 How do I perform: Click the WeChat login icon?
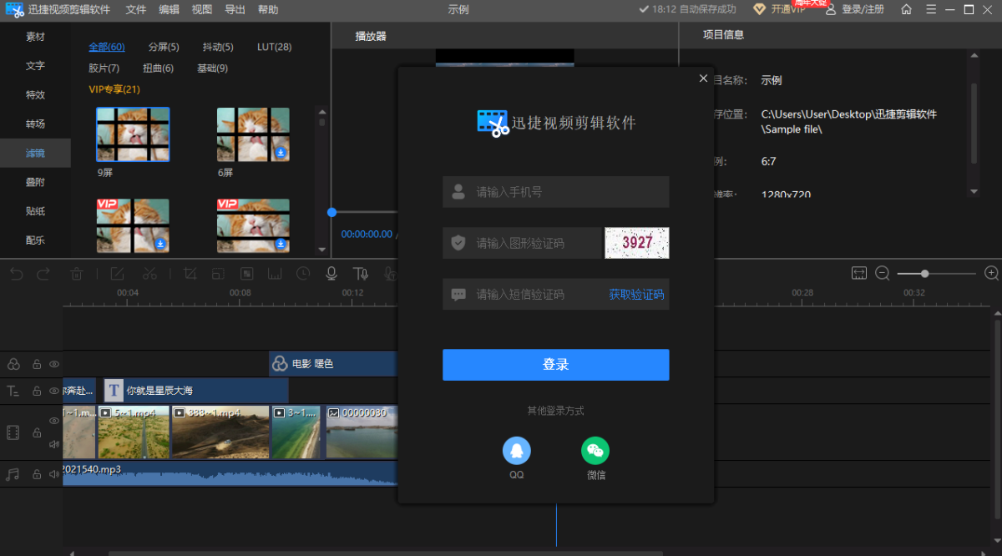(x=595, y=451)
